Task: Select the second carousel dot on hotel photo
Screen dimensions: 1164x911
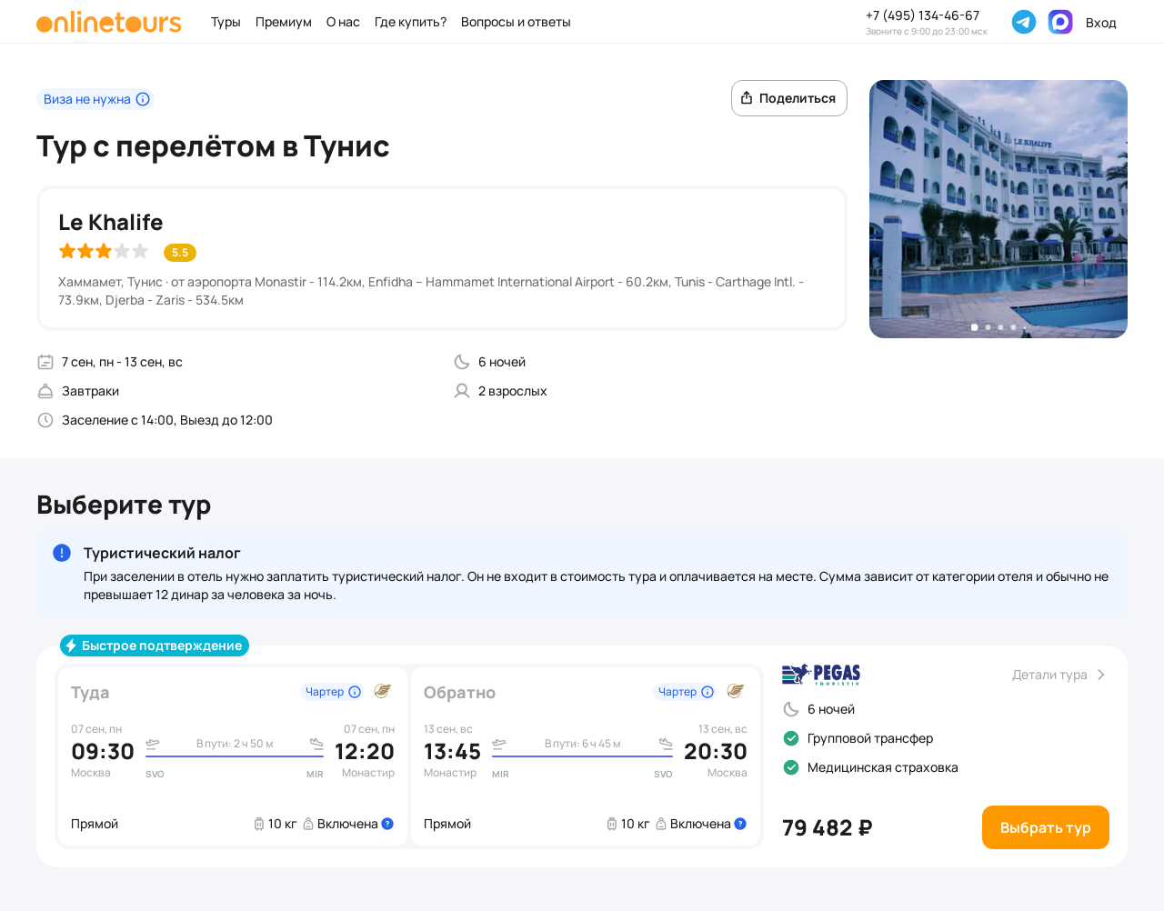Action: click(x=988, y=327)
